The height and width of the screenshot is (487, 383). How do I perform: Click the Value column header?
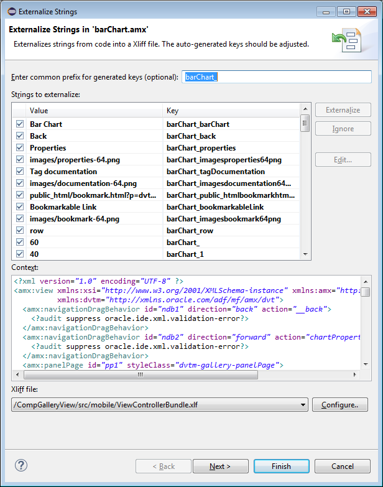tap(94, 111)
